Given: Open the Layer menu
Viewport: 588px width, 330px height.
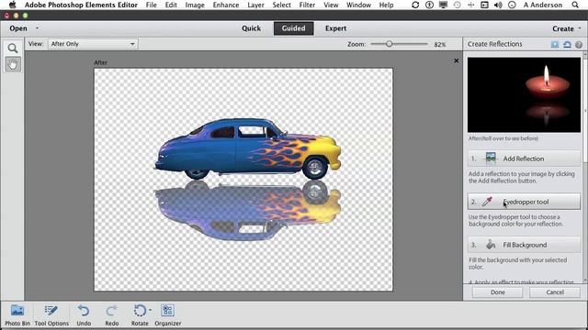Looking at the screenshot, I should [255, 5].
